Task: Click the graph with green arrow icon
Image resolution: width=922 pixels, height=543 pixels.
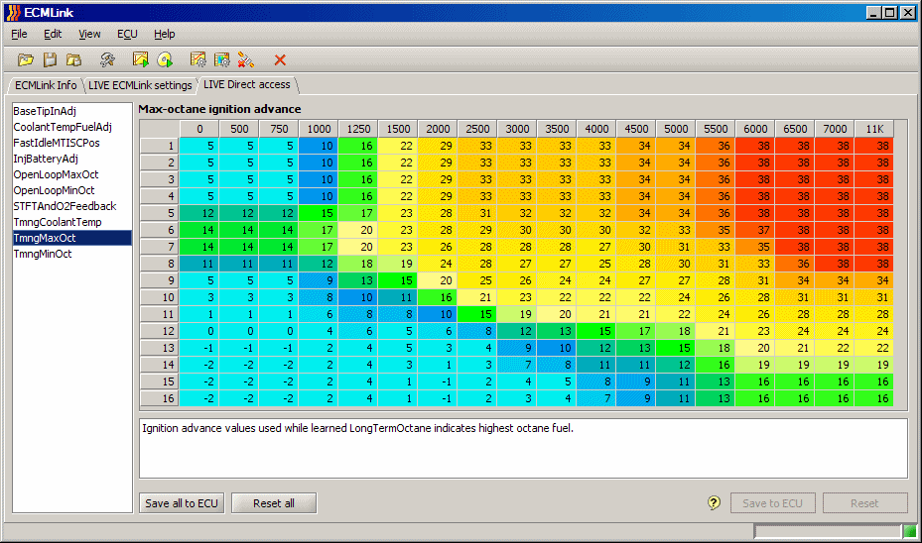Action: click(140, 60)
